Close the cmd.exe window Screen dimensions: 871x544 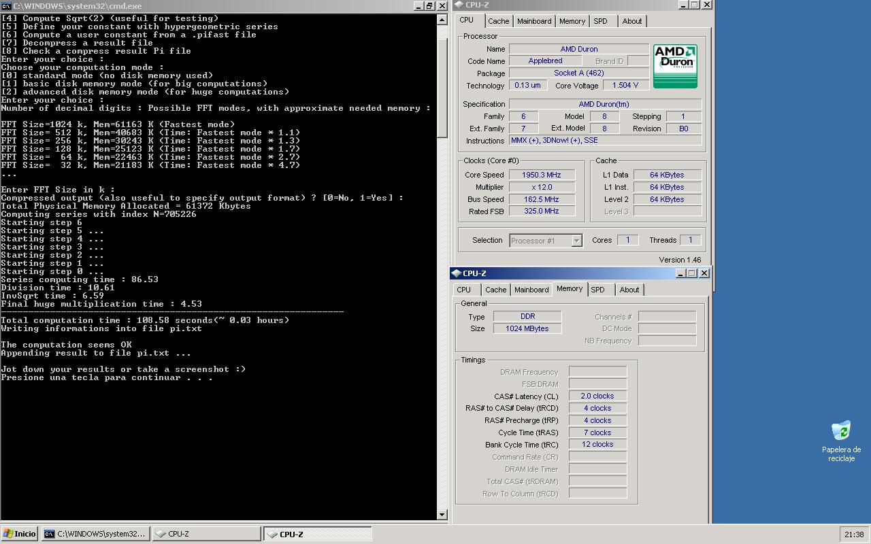tap(441, 5)
